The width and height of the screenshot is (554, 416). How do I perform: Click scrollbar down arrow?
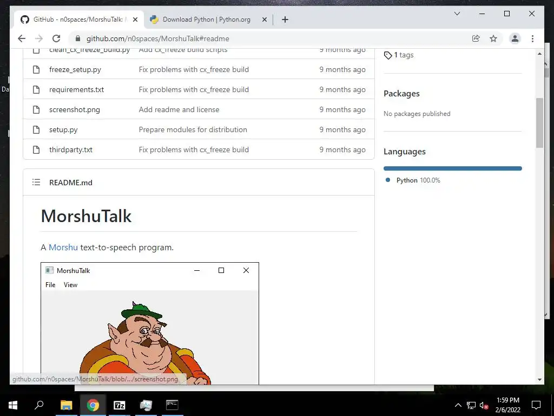(539, 380)
